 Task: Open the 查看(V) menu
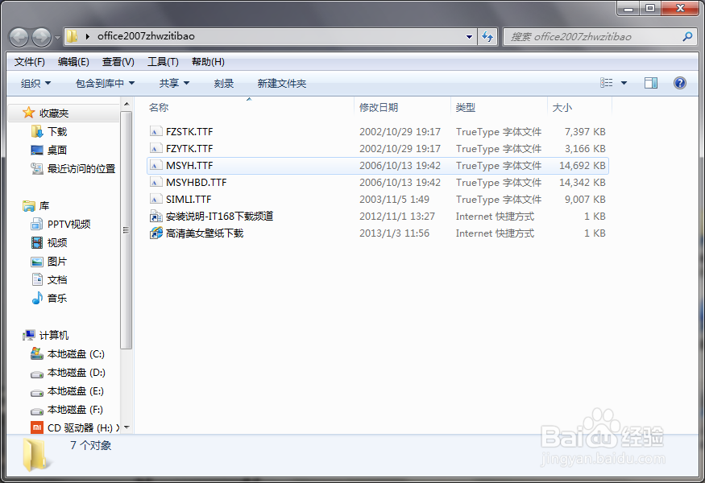pyautogui.click(x=118, y=62)
